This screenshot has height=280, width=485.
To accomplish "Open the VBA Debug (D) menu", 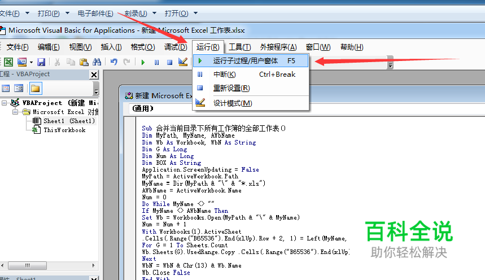I will pyautogui.click(x=176, y=47).
